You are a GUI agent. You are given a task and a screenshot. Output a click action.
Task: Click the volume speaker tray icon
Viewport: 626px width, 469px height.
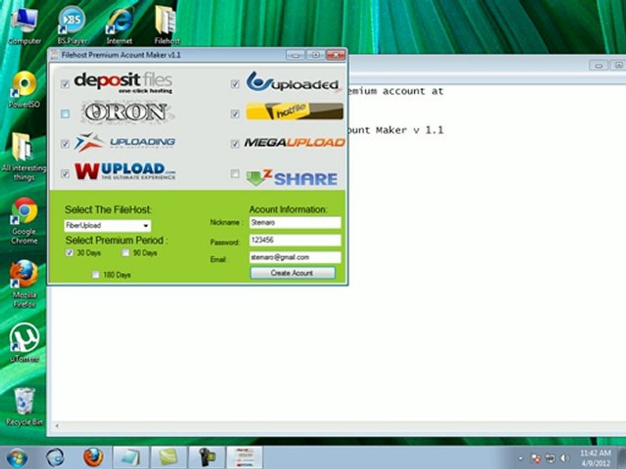coord(565,458)
